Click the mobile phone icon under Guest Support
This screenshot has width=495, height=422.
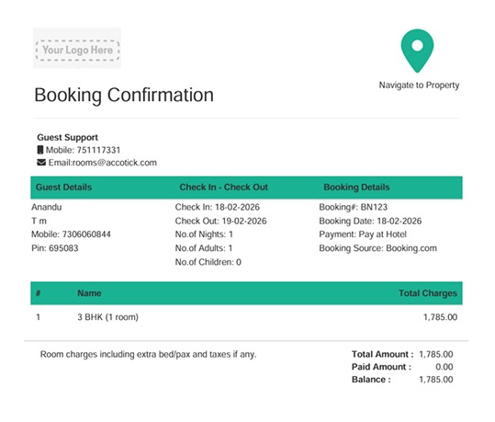(40, 150)
